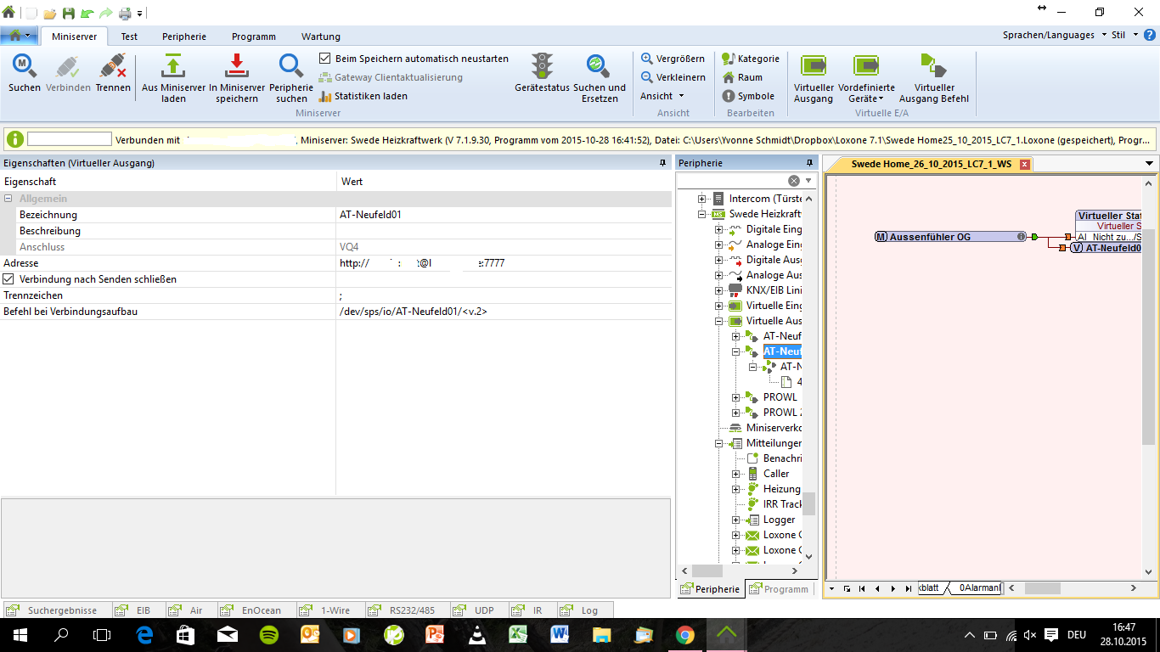Expand the Intercom tree node
Image resolution: width=1160 pixels, height=652 pixels.
click(702, 199)
